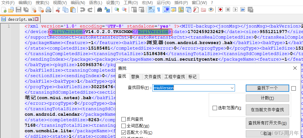Click the 计数(T) button
Screen dimensions: 303x138
tap(267, 98)
